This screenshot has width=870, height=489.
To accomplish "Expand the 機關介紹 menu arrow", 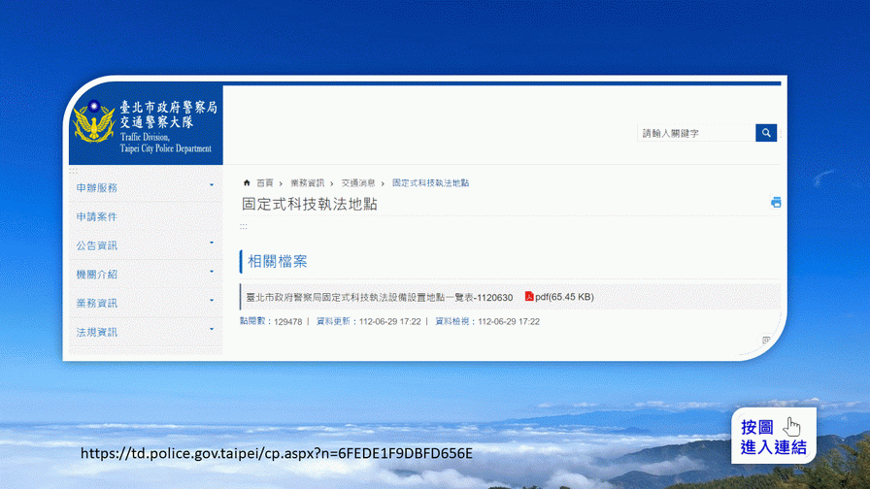I will tap(212, 274).
